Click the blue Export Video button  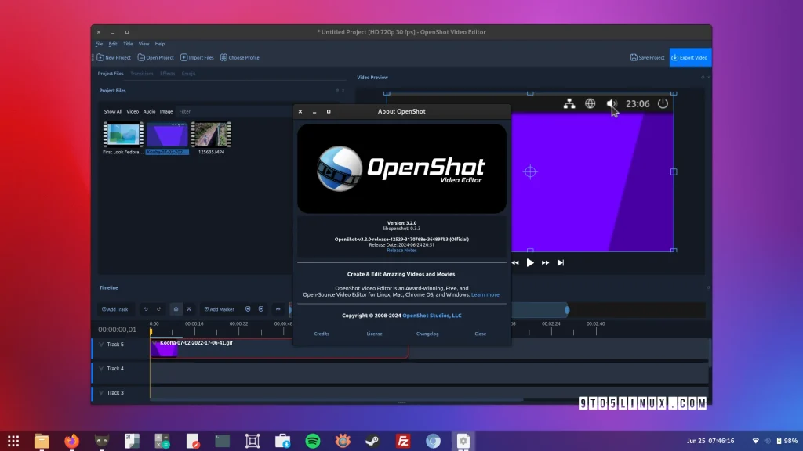690,57
